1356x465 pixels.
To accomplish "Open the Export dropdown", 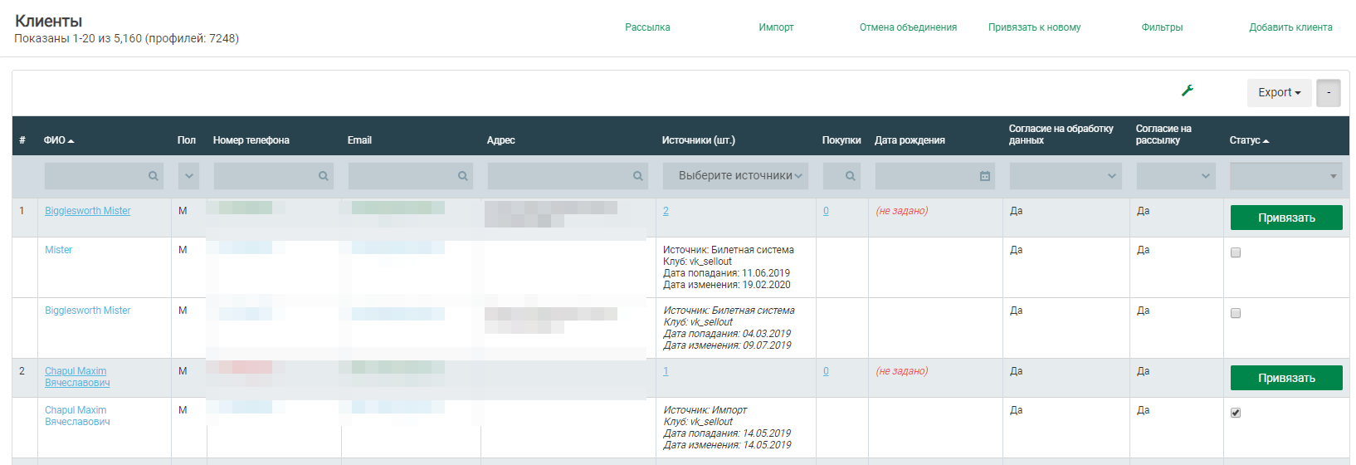I will (1279, 92).
